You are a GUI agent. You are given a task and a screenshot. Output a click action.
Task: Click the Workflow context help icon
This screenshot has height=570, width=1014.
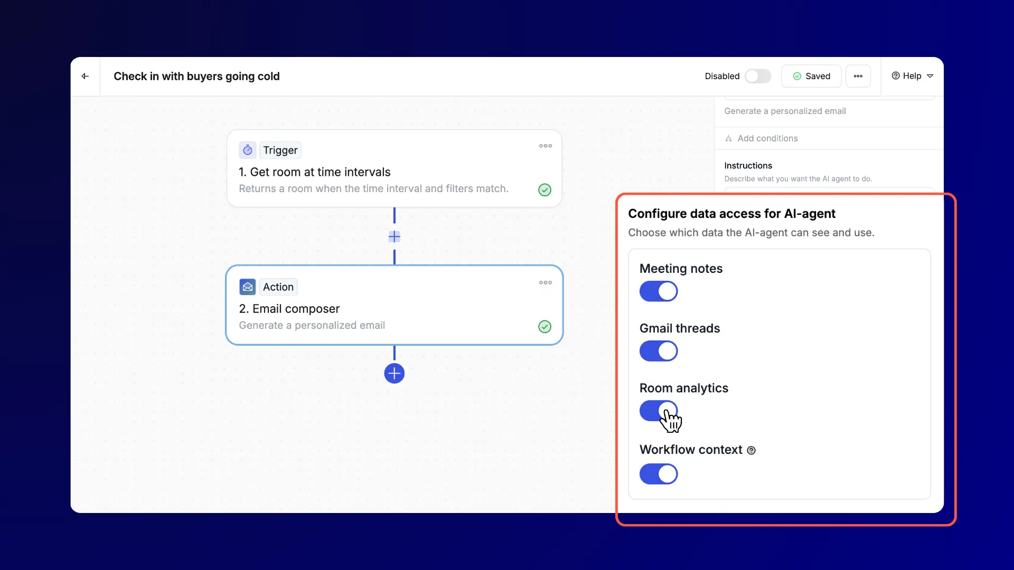pyautogui.click(x=751, y=450)
